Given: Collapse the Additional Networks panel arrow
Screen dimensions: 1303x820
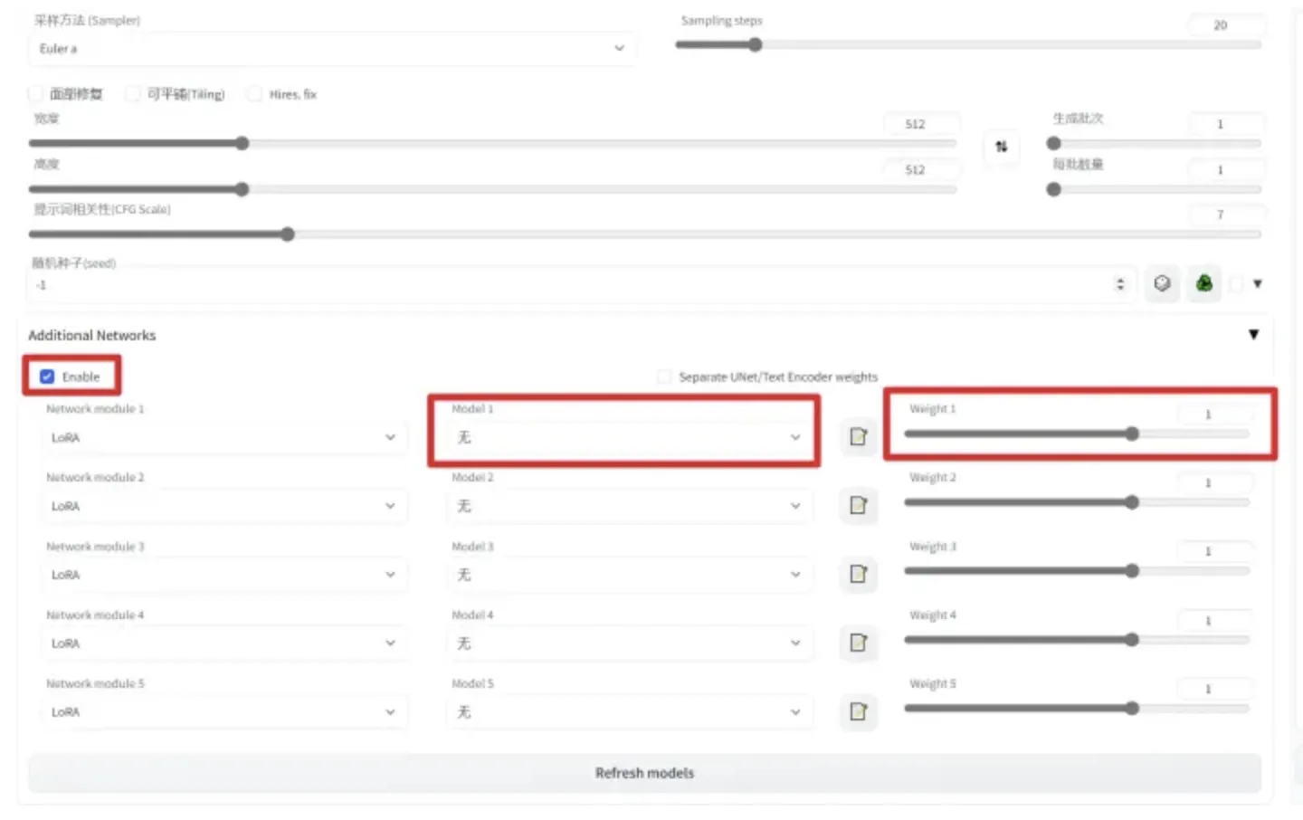Looking at the screenshot, I should [1253, 335].
